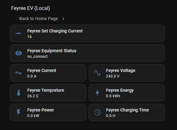Open the Feyree Set Charging Current tile
This screenshot has height=130, width=177.
coord(87,33)
